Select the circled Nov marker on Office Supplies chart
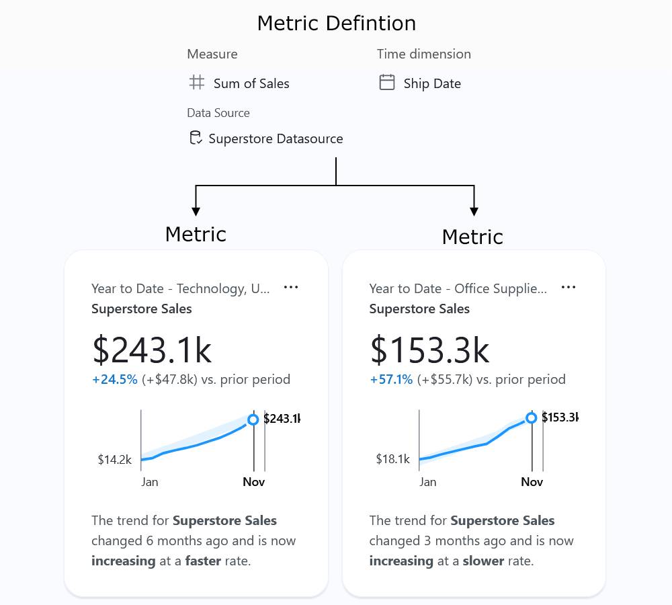 point(532,417)
